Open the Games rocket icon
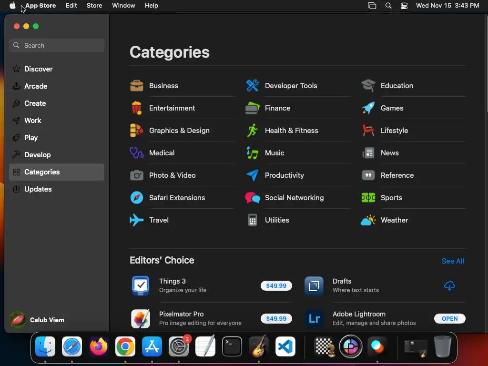The image size is (488, 366). coord(368,108)
